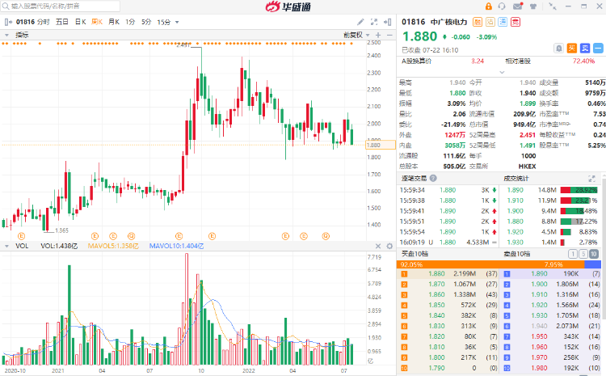Viewport: 606px width, 376px height.
Task: Click MAVOL5 indicator value label
Action: click(x=113, y=246)
